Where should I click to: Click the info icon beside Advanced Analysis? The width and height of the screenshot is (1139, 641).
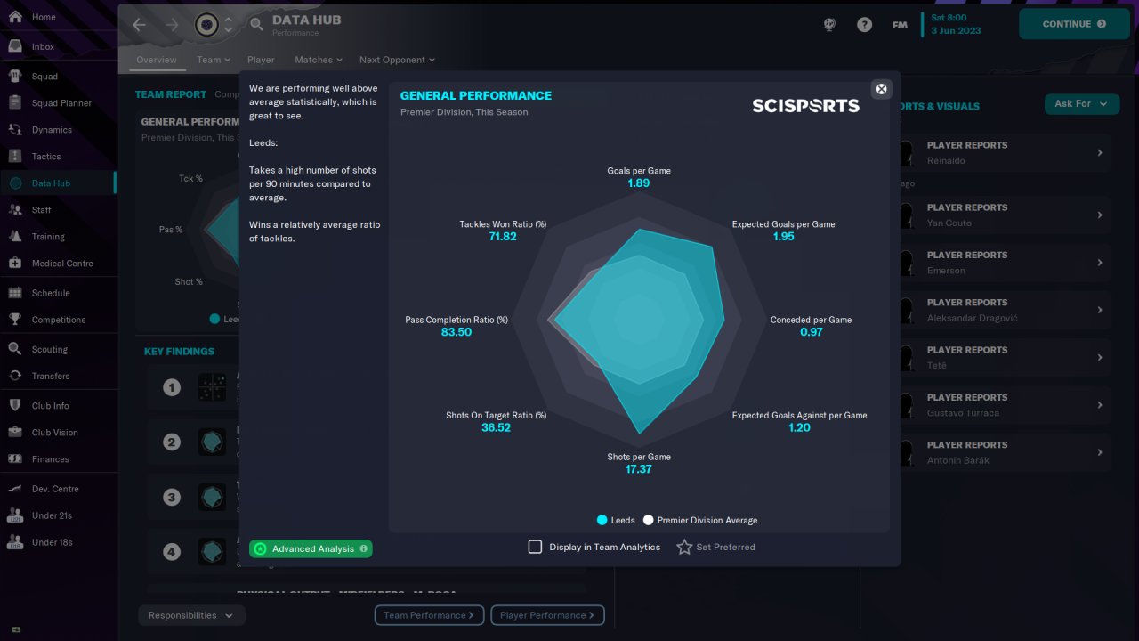coord(363,549)
